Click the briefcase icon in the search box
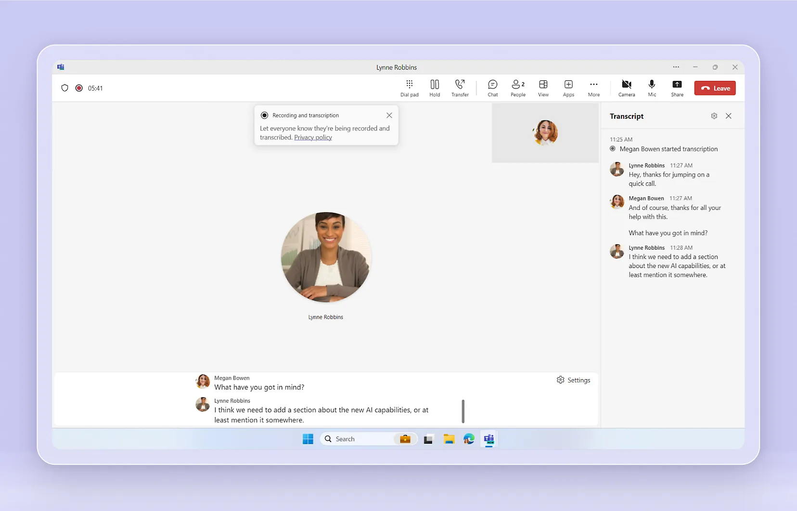This screenshot has width=797, height=511. coord(405,439)
